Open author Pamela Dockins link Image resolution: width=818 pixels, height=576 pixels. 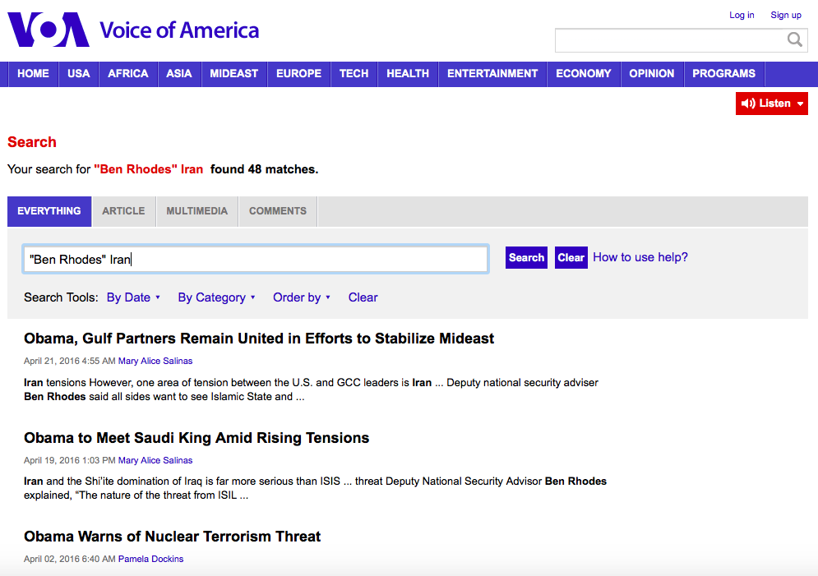click(150, 559)
